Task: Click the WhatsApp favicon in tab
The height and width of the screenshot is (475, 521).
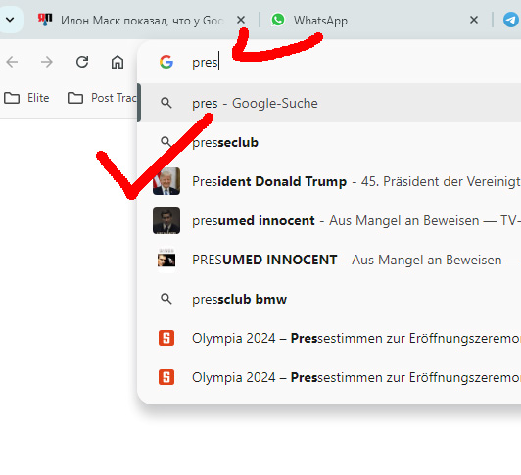Action: click(x=278, y=20)
